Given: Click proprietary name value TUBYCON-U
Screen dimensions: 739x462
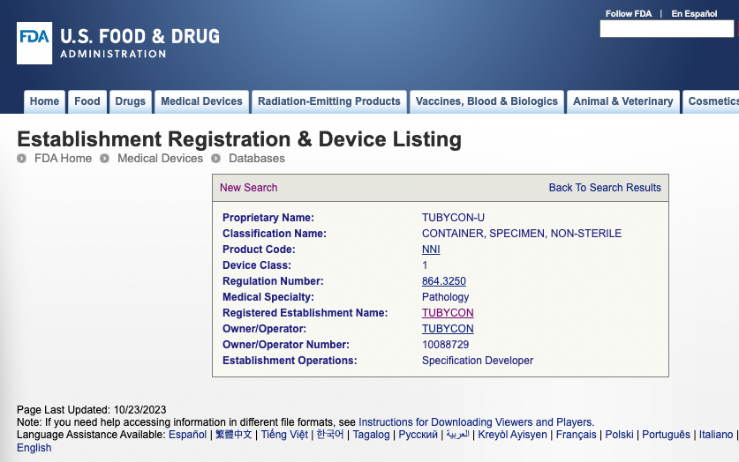Looking at the screenshot, I should coord(453,218).
